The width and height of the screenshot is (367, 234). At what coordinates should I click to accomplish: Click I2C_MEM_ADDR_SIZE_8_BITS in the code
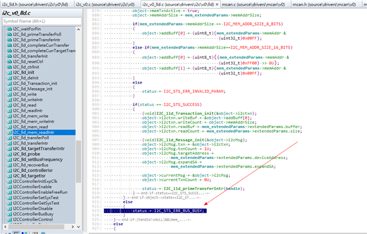tap(252, 24)
